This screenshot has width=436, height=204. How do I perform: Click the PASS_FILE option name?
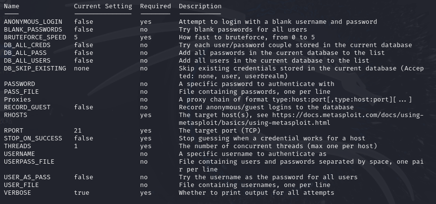pos(21,92)
